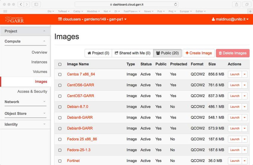The image size is (253, 165).
Task: Switch to Project (0) images filter
Action: pos(98,53)
